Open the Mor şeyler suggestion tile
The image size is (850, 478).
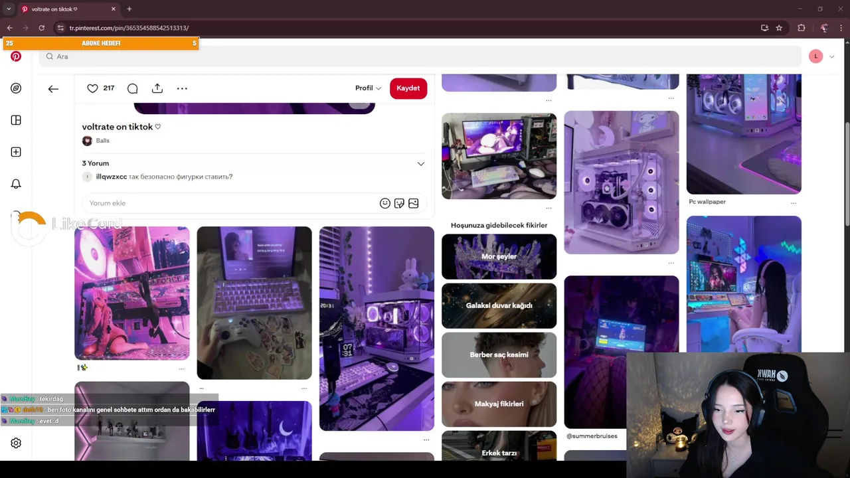(499, 256)
